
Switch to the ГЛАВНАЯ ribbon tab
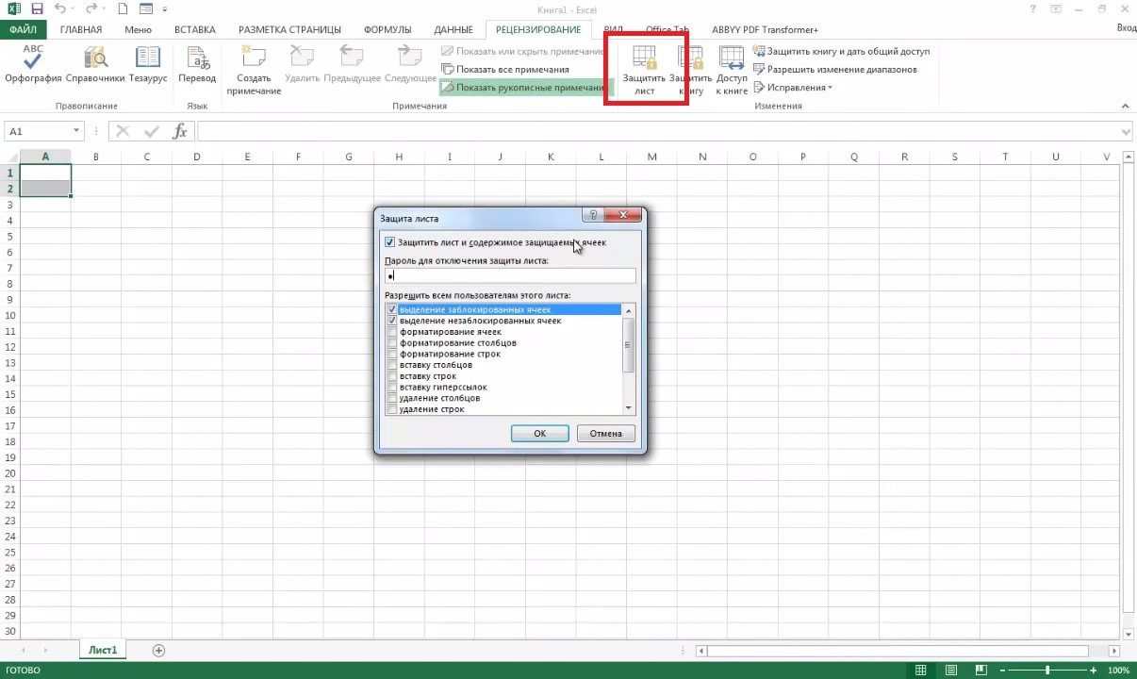click(x=80, y=29)
